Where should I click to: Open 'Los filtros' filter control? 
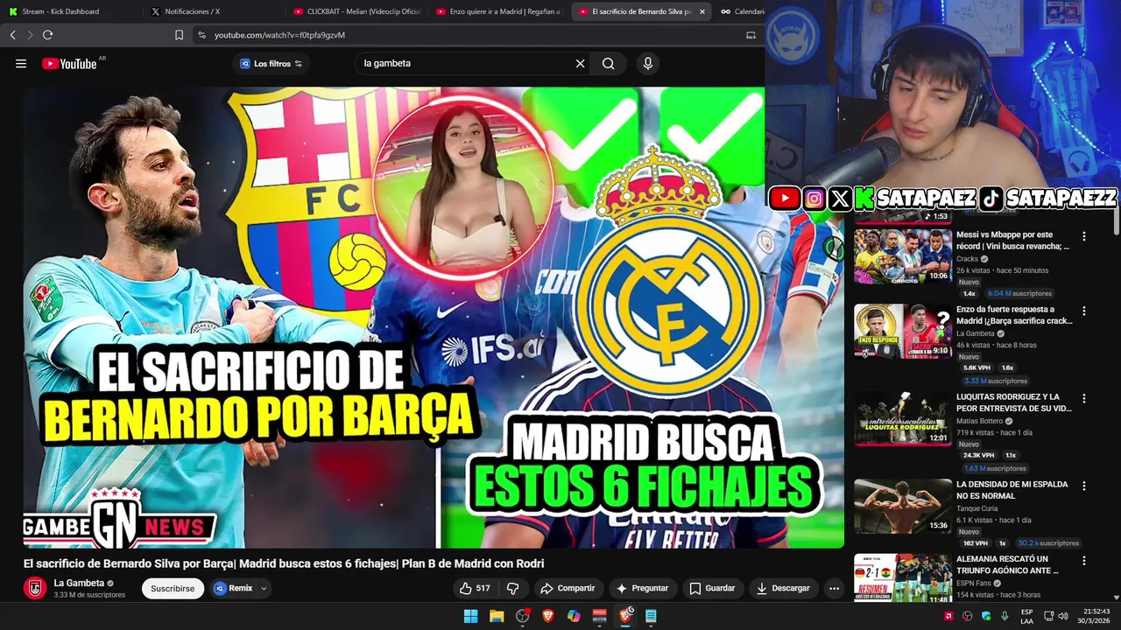[x=271, y=63]
